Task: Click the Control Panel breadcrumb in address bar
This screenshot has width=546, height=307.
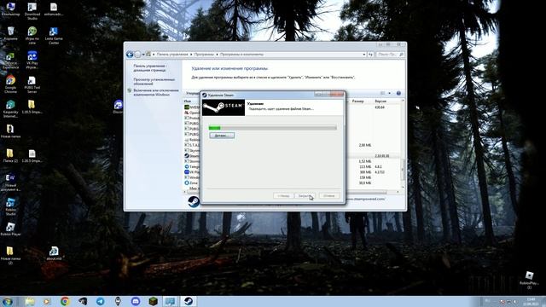Action: (x=172, y=55)
